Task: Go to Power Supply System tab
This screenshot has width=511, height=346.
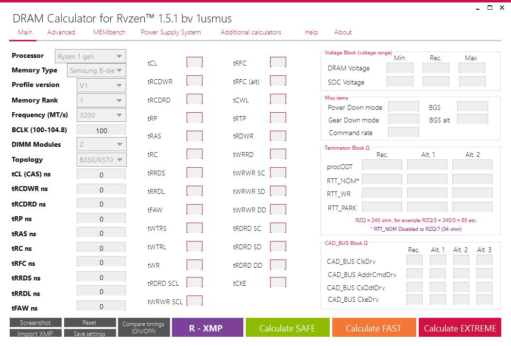Action: (170, 32)
